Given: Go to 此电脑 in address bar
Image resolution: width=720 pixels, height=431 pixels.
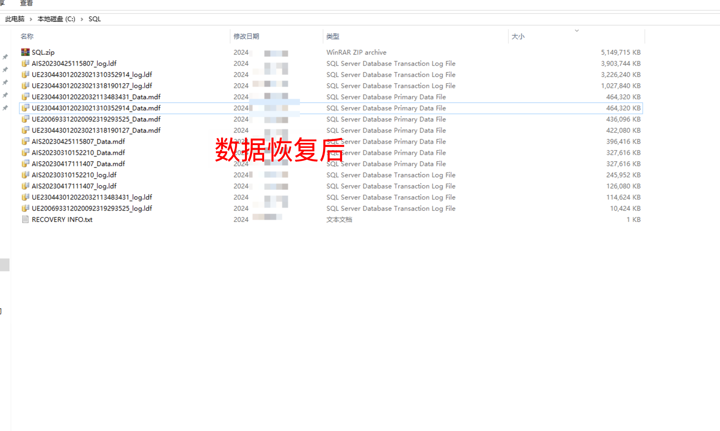Looking at the screenshot, I should 15,19.
